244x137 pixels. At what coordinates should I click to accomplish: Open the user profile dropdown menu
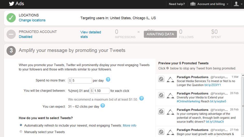(x=237, y=4)
